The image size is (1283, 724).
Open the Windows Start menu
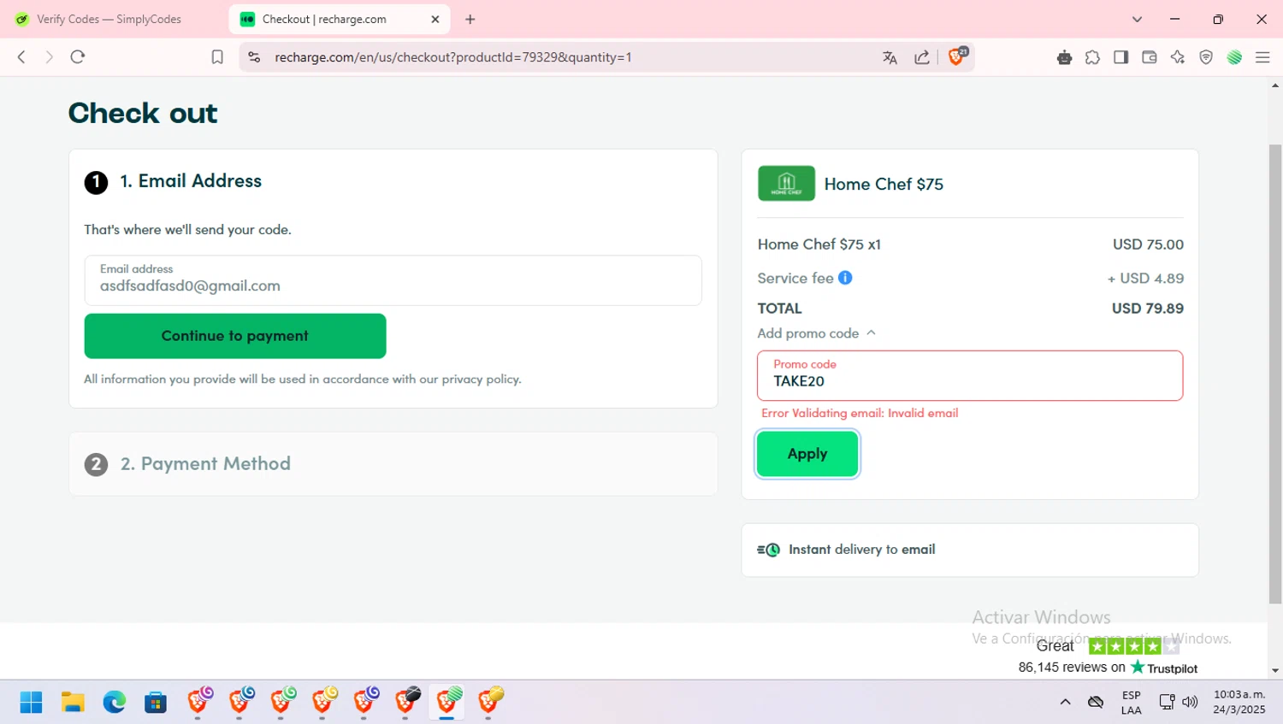tap(32, 702)
